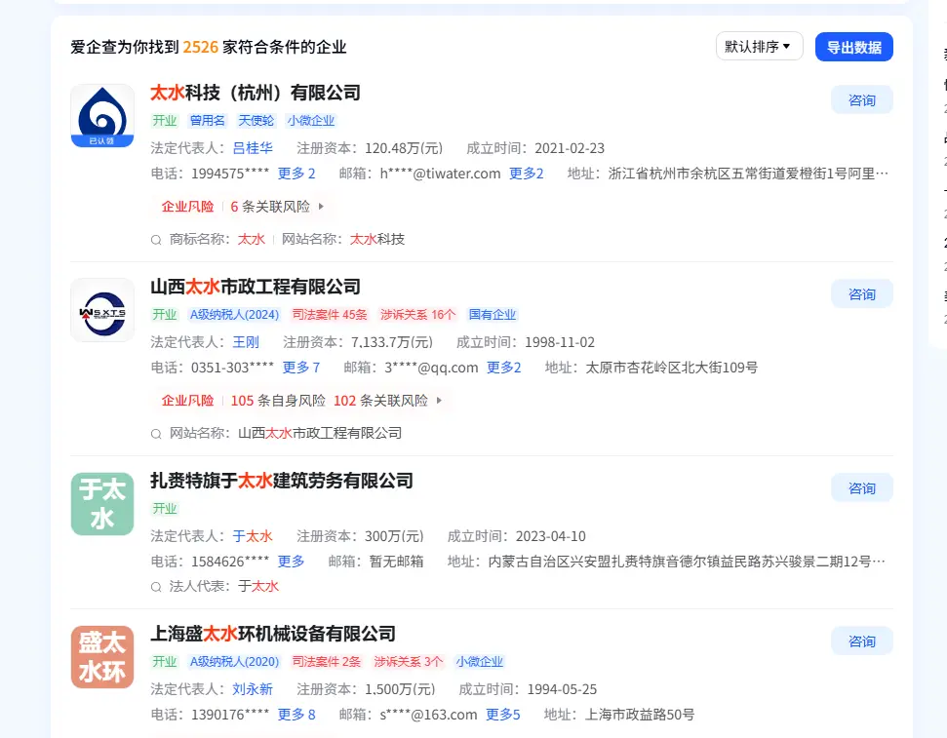Expand risk arrow after 102 条关联风险
The width and height of the screenshot is (947, 738).
[439, 401]
